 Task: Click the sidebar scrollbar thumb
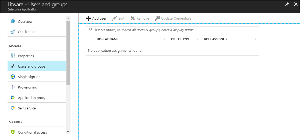[68, 53]
